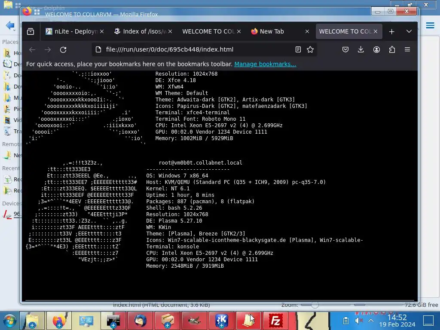Open the KDE 'K' application taskbar icon
Image resolution: width=440 pixels, height=330 pixels.
tap(221, 321)
